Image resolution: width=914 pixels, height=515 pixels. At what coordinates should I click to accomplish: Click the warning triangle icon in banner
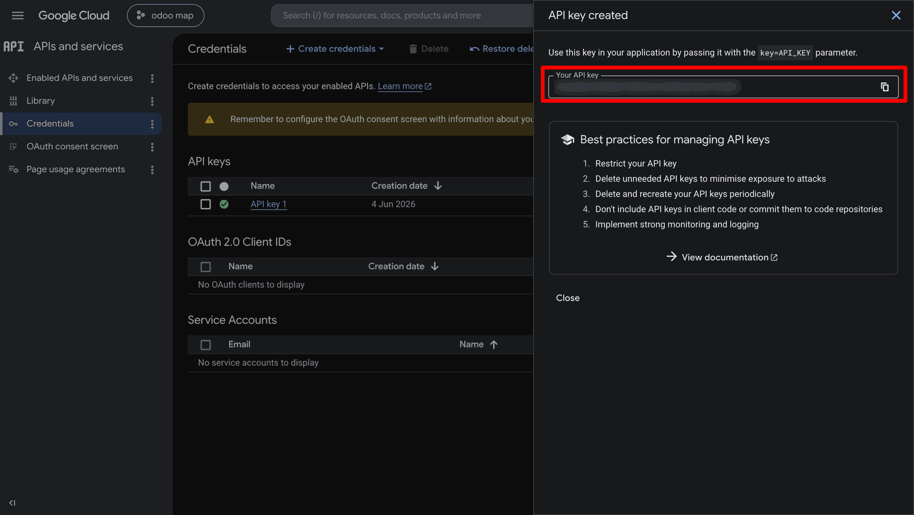click(209, 119)
